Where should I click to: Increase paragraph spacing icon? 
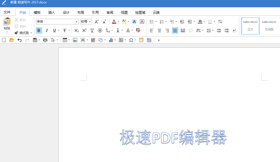[x=219, y=31]
